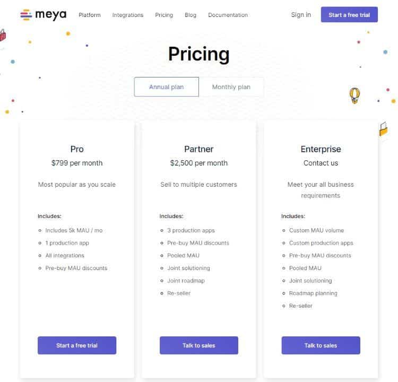Click the Meya logo icon
Screen dimensions: 398x382
[26, 15]
